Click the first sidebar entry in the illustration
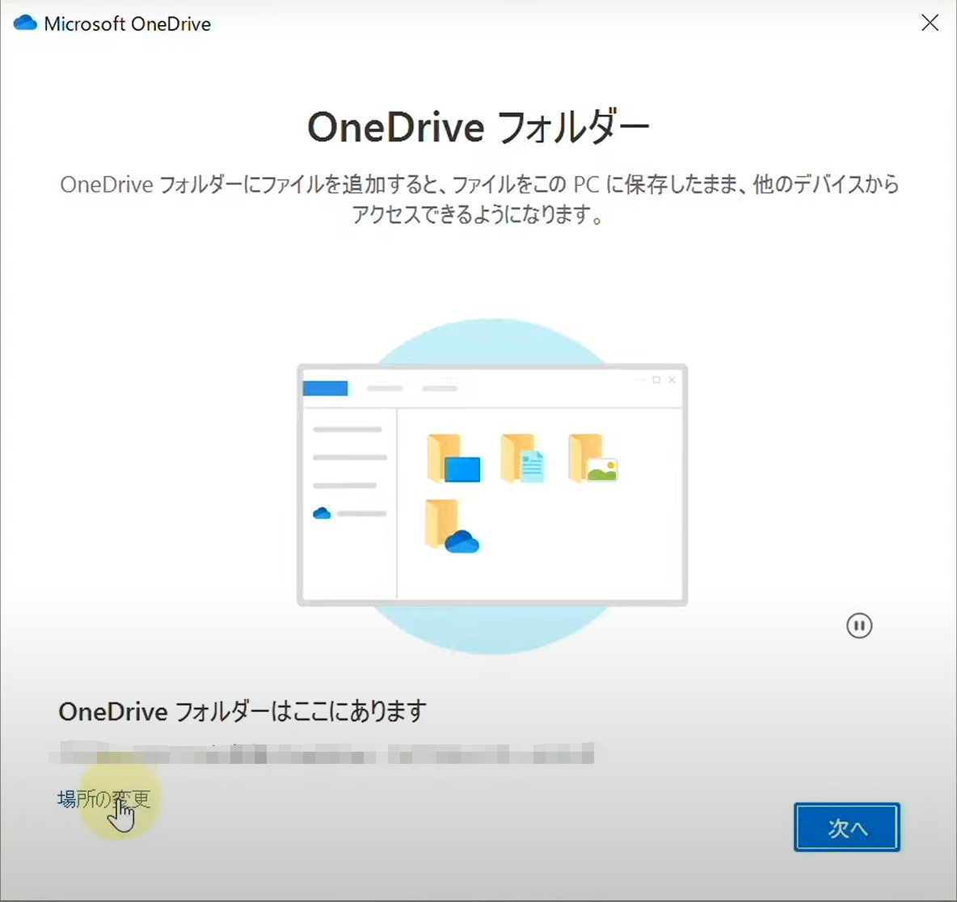The width and height of the screenshot is (957, 902). pyautogui.click(x=348, y=428)
